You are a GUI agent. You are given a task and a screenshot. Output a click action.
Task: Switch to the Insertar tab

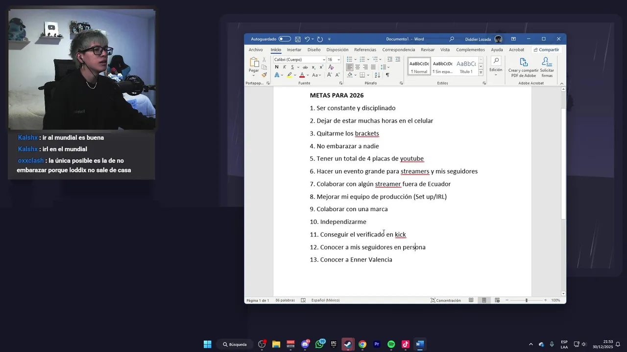coord(294,50)
